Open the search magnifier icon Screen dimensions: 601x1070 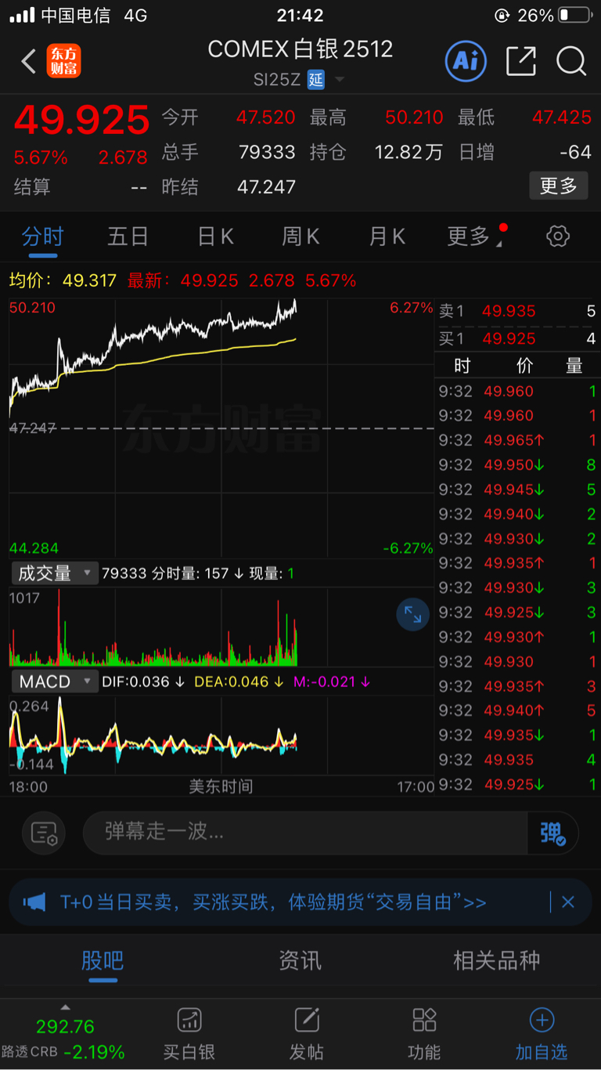pos(571,61)
